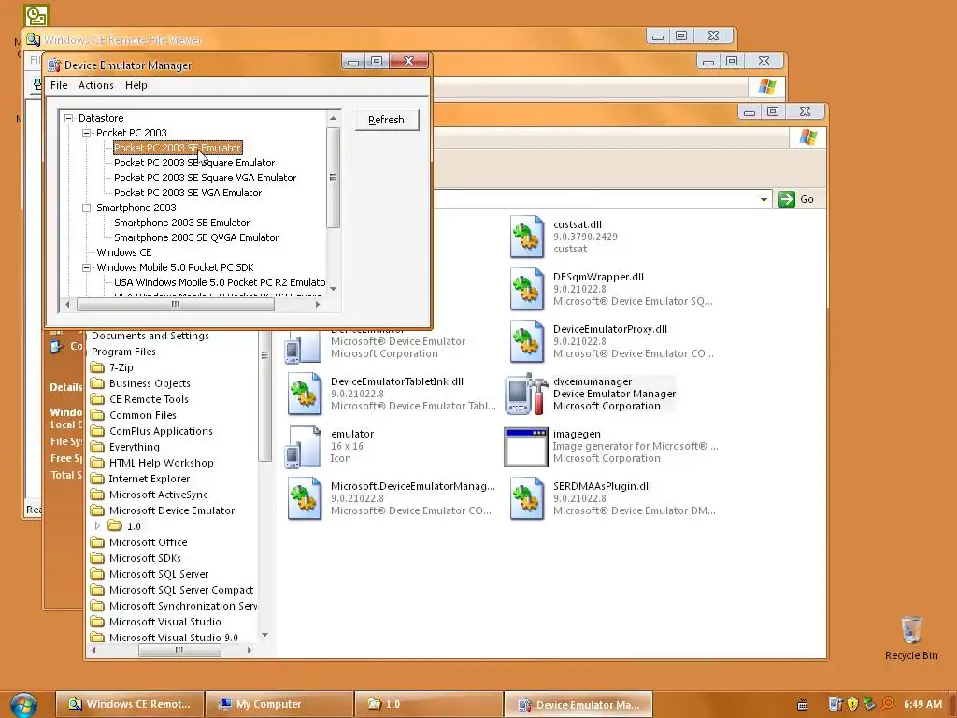The width and height of the screenshot is (957, 718).
Task: Click the Windows Start orb
Action: tap(23, 705)
